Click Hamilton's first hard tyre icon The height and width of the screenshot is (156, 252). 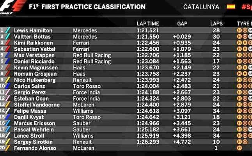[x=240, y=30]
